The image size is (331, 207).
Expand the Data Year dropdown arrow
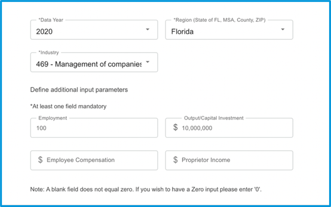pyautogui.click(x=148, y=29)
